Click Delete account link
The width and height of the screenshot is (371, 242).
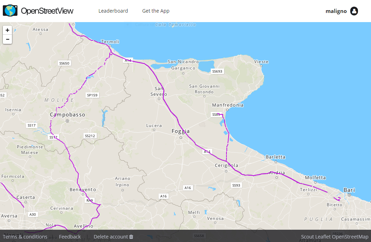(x=111, y=237)
